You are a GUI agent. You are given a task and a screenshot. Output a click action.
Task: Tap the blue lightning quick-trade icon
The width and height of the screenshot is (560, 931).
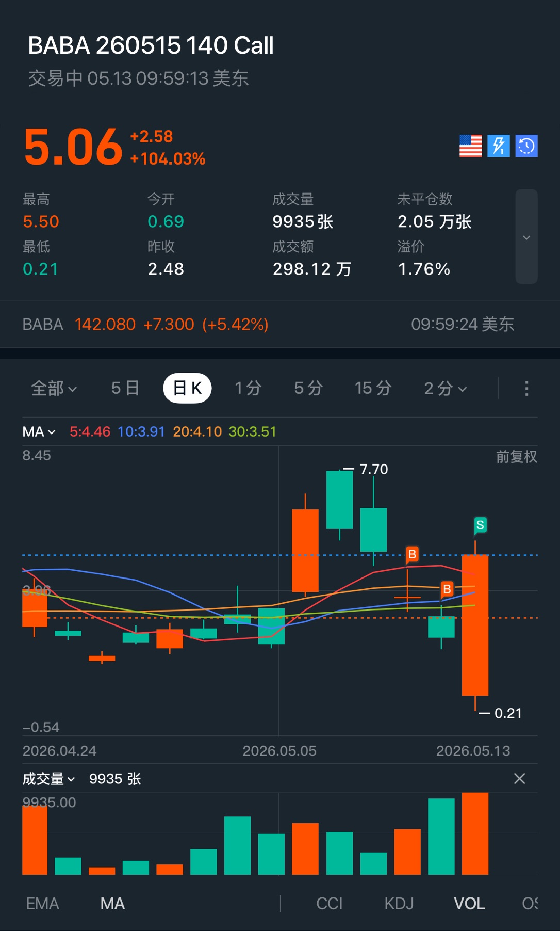pos(499,146)
